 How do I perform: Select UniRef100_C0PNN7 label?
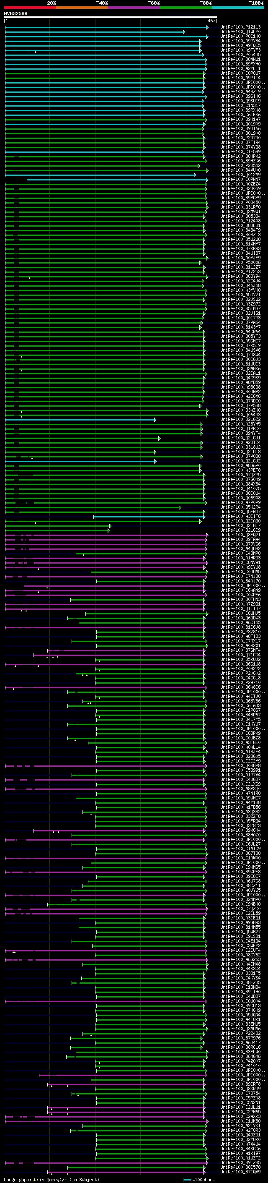pyautogui.click(x=240, y=179)
